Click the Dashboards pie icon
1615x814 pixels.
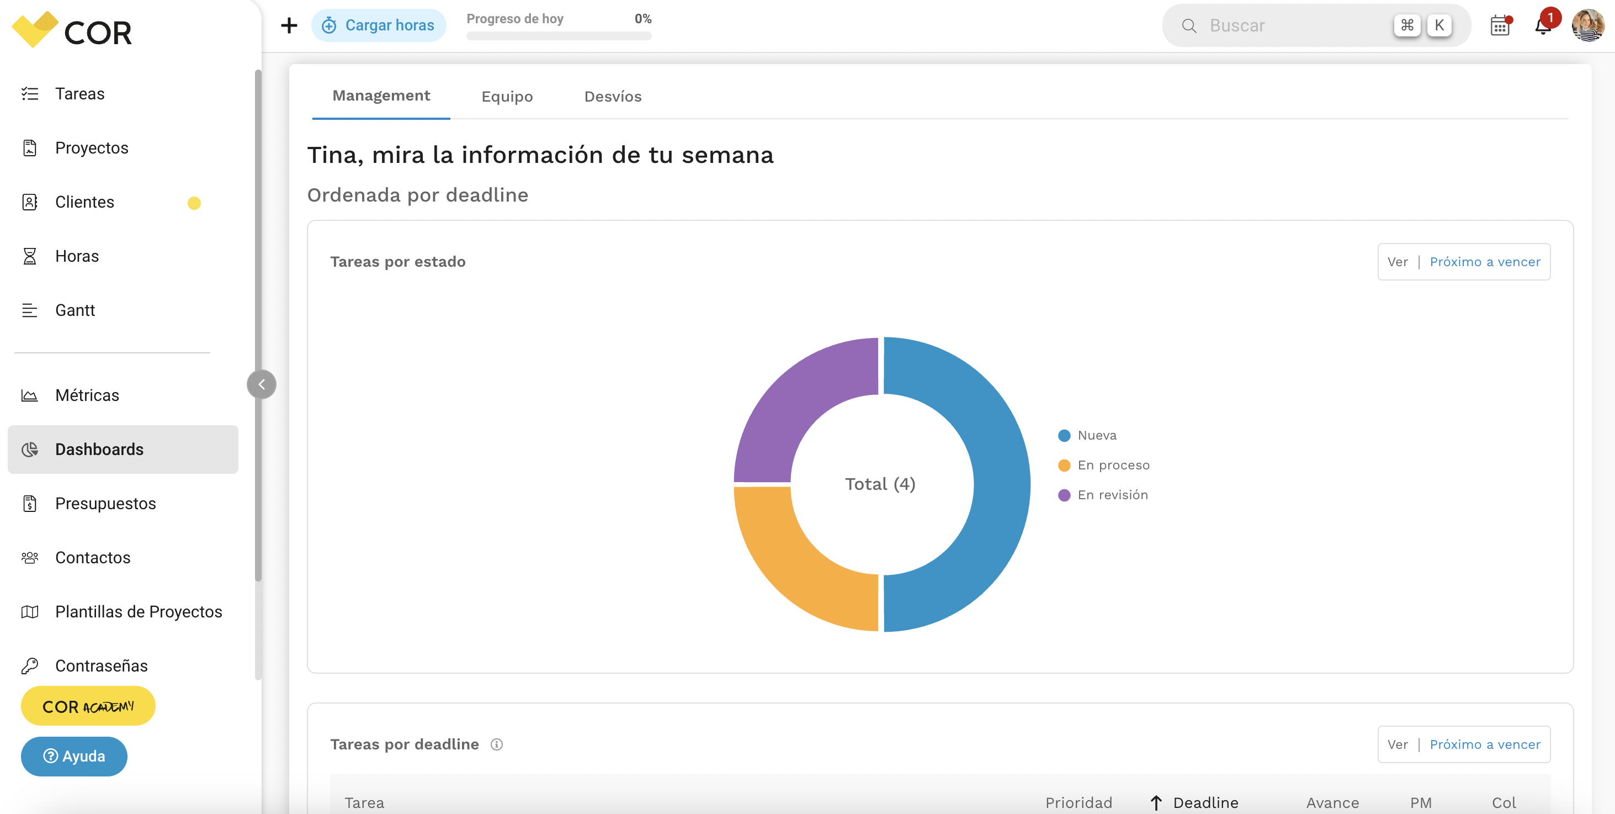(x=29, y=450)
